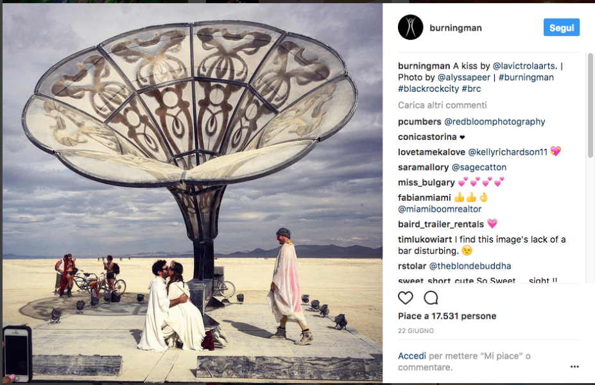The height and width of the screenshot is (385, 595).
Task: Open the burningman username in the header
Action: pos(455,28)
